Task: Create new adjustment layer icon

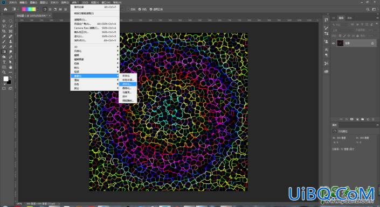Action: coord(357,119)
